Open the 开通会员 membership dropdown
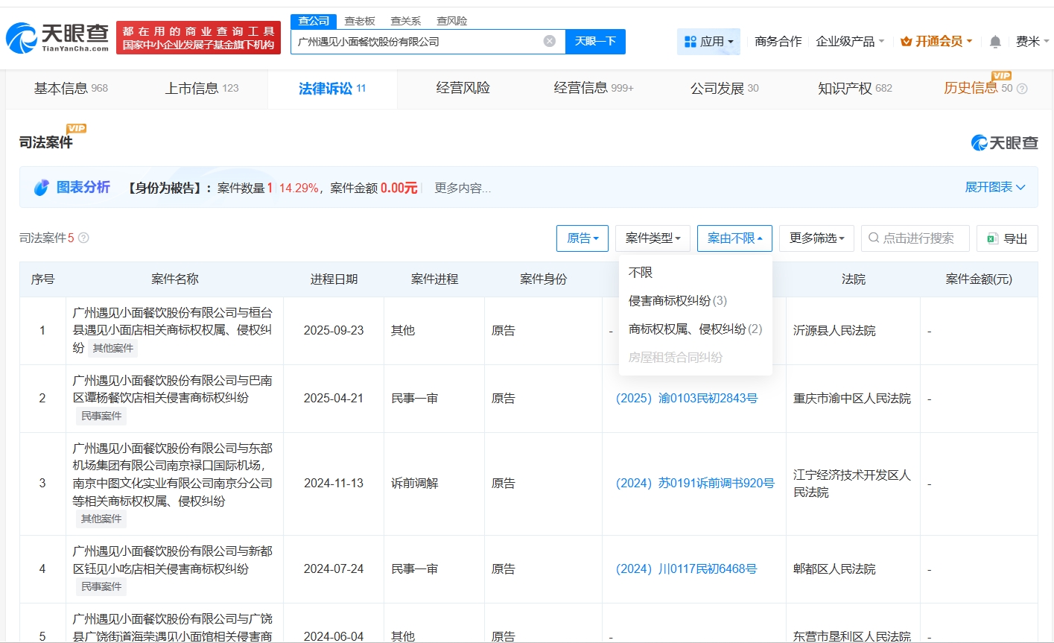Screen dimensions: 1054x643 936,42
